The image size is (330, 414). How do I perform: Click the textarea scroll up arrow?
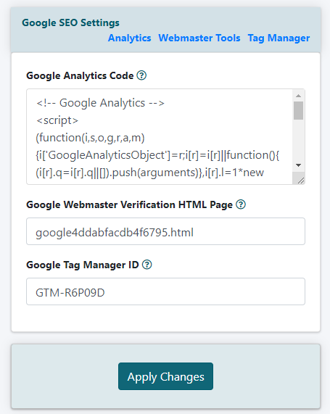[299, 96]
